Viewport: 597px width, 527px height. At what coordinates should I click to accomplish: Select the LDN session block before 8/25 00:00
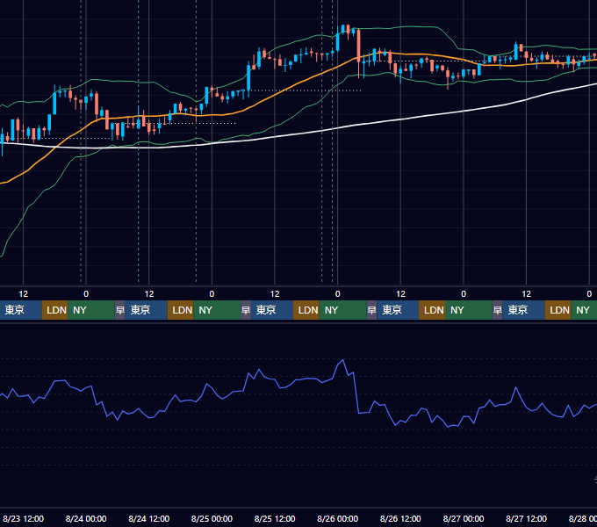(x=181, y=310)
